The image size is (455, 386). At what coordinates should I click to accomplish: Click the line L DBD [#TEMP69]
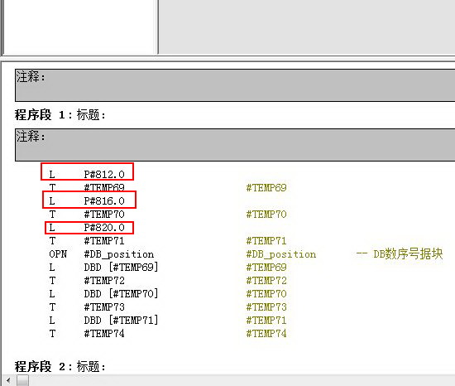tap(103, 268)
